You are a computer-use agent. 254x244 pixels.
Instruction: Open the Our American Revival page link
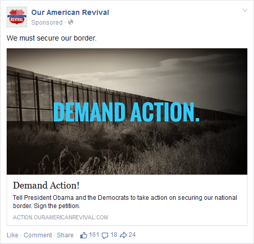coord(70,12)
